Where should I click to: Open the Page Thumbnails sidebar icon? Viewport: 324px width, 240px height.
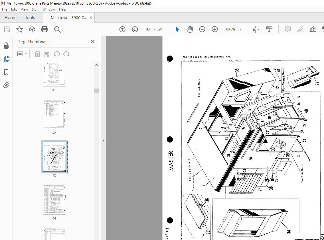(6, 59)
